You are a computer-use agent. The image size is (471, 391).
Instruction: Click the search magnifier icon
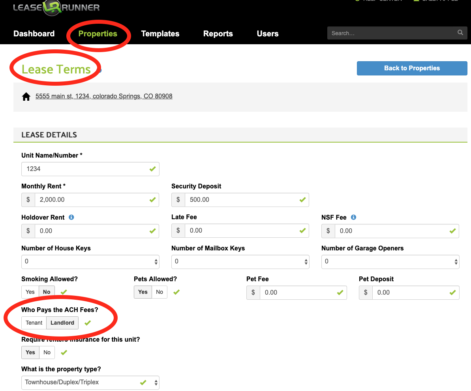(x=460, y=33)
